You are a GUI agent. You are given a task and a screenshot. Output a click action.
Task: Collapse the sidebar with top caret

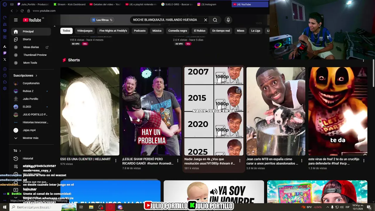pos(54,26)
